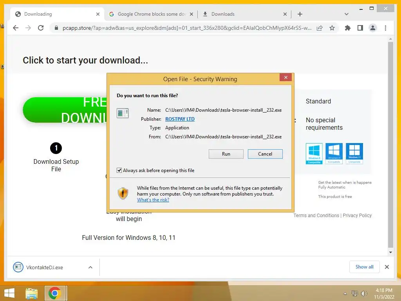This screenshot has width=401, height=301.
Task: Click Chrome icon on taskbar
Action: click(x=54, y=293)
